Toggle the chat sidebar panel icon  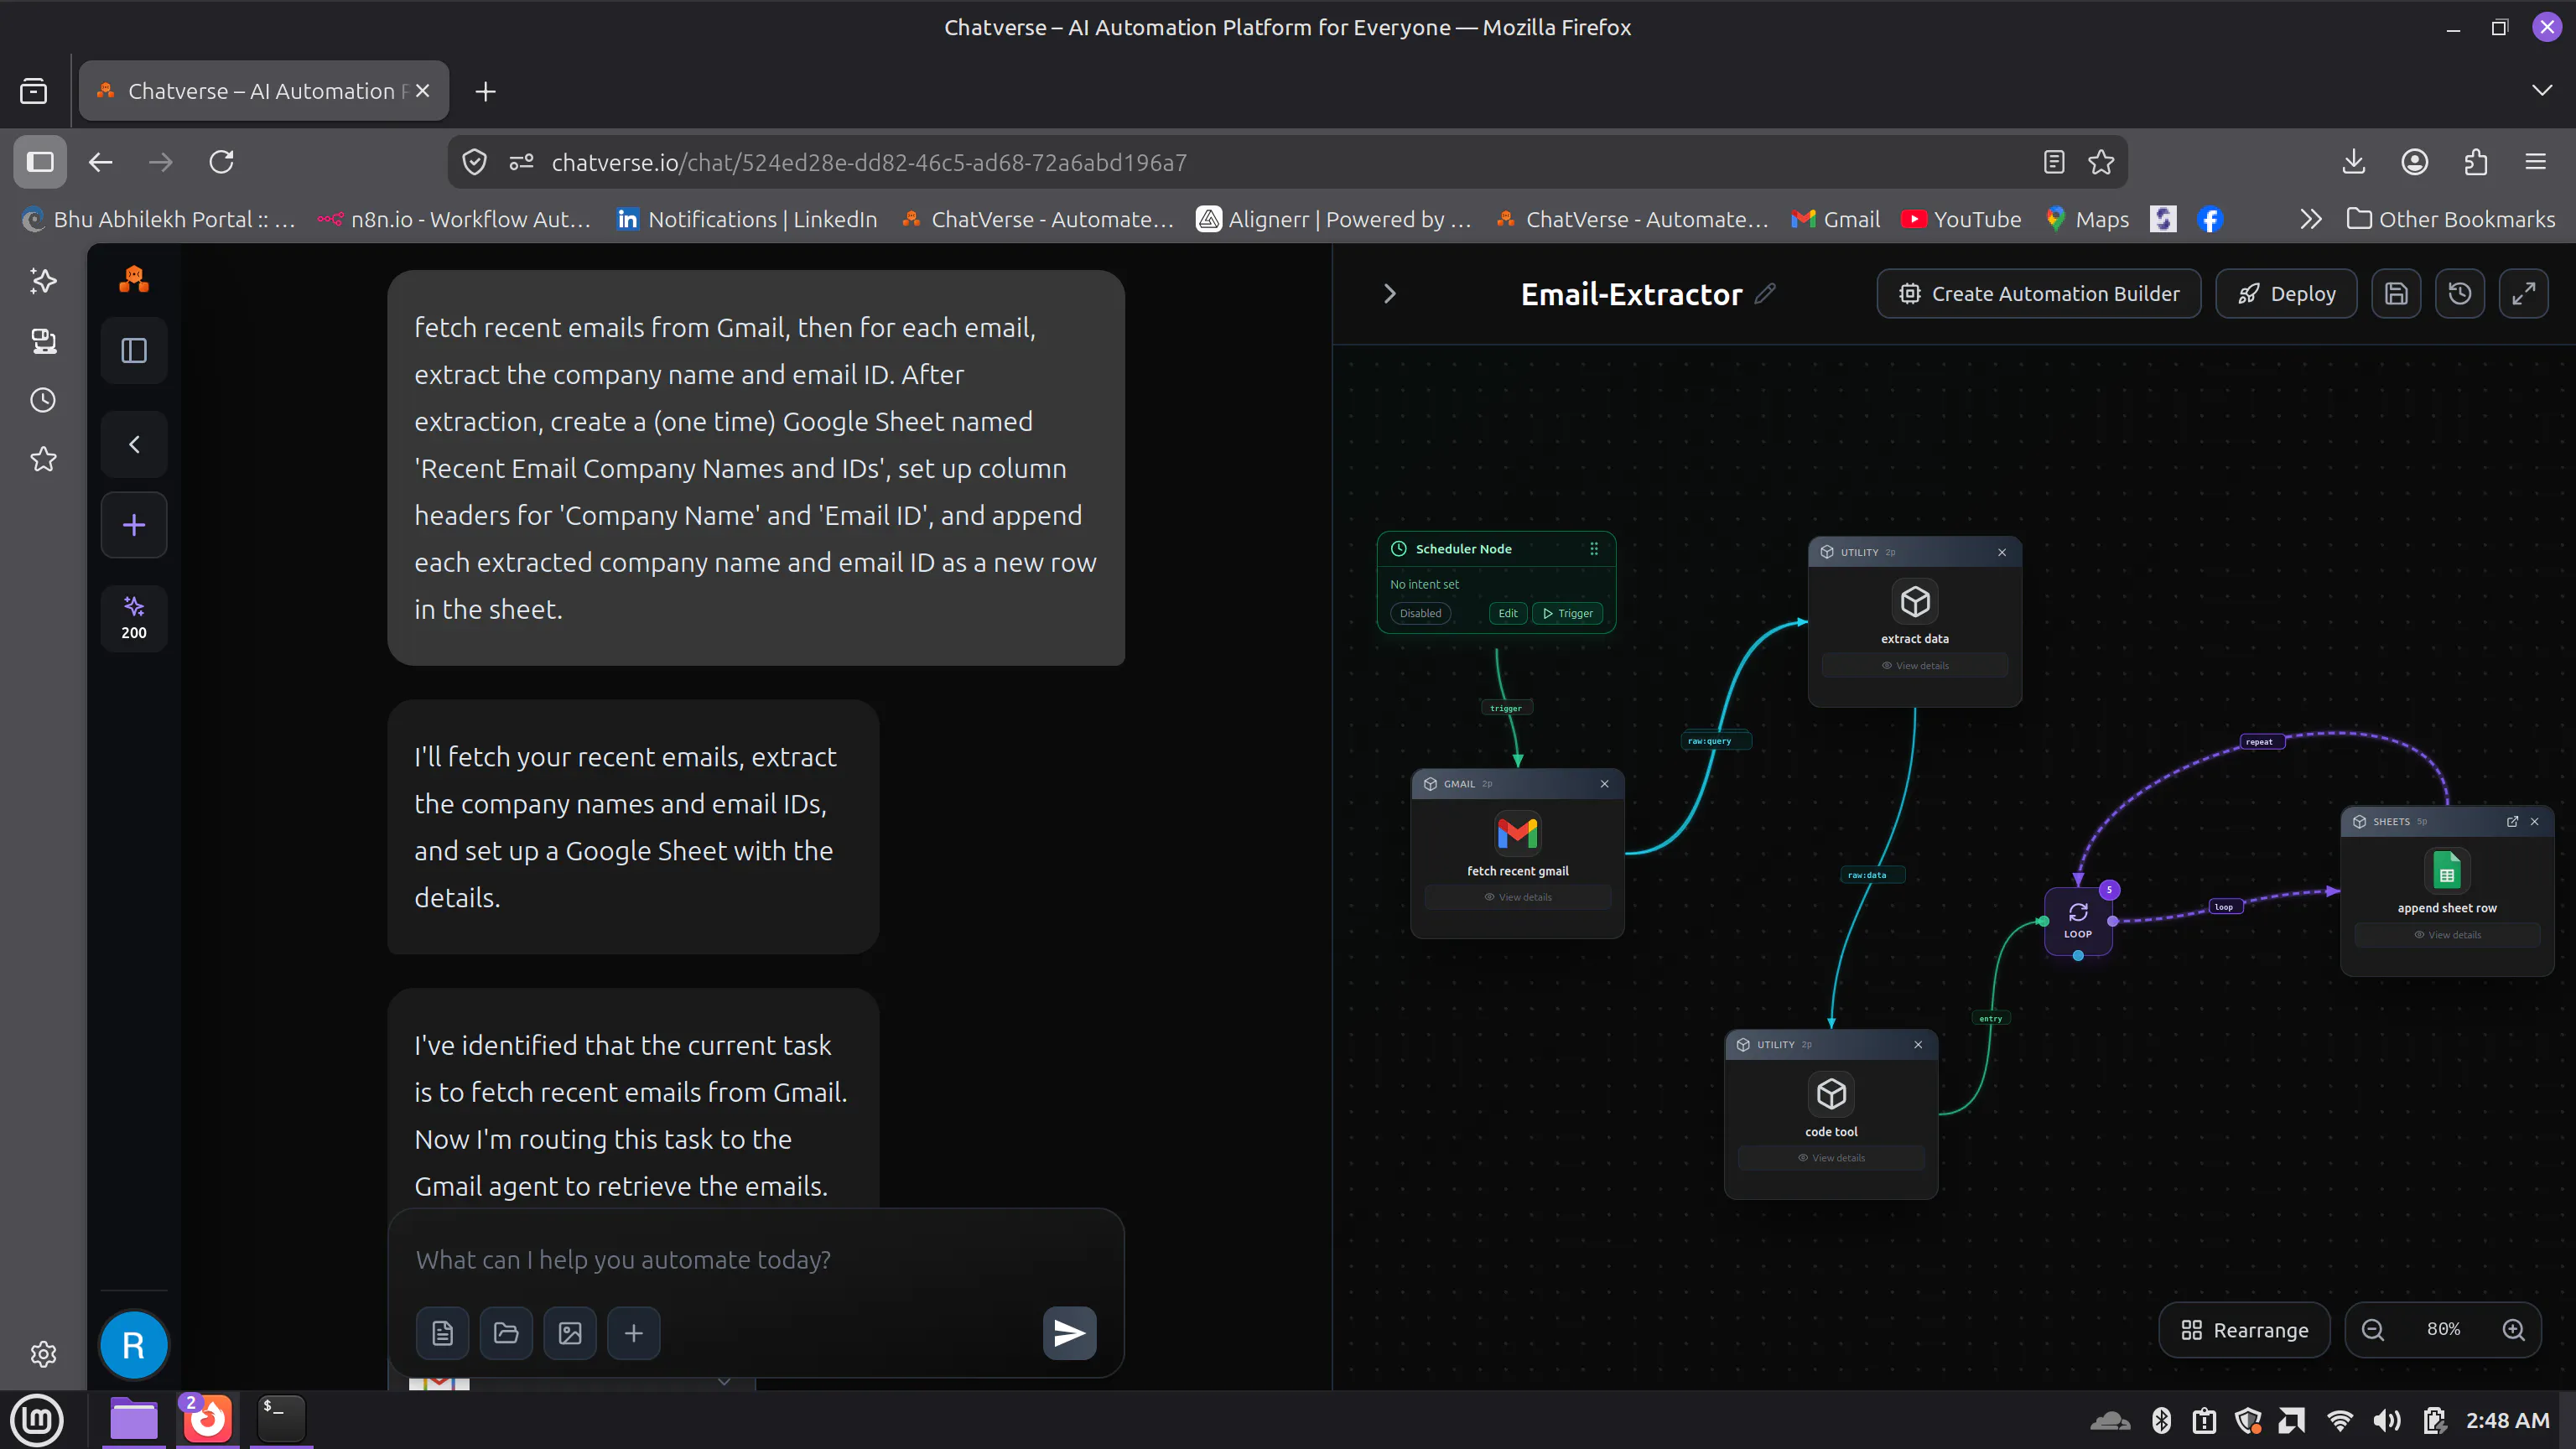(134, 351)
